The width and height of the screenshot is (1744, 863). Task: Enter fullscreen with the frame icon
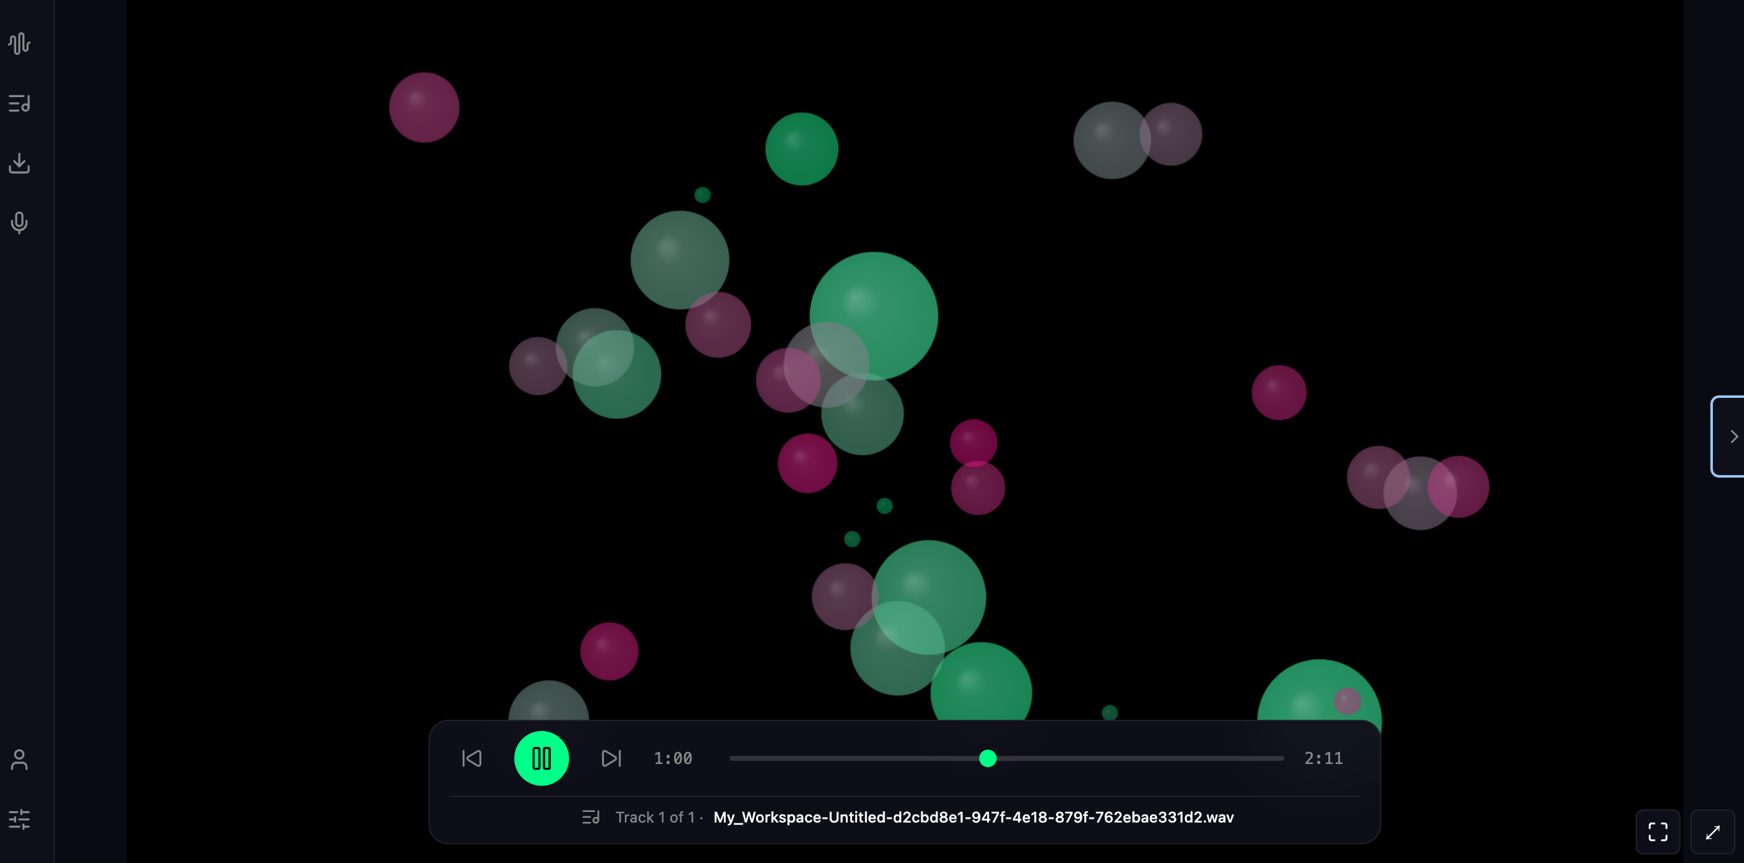point(1658,832)
